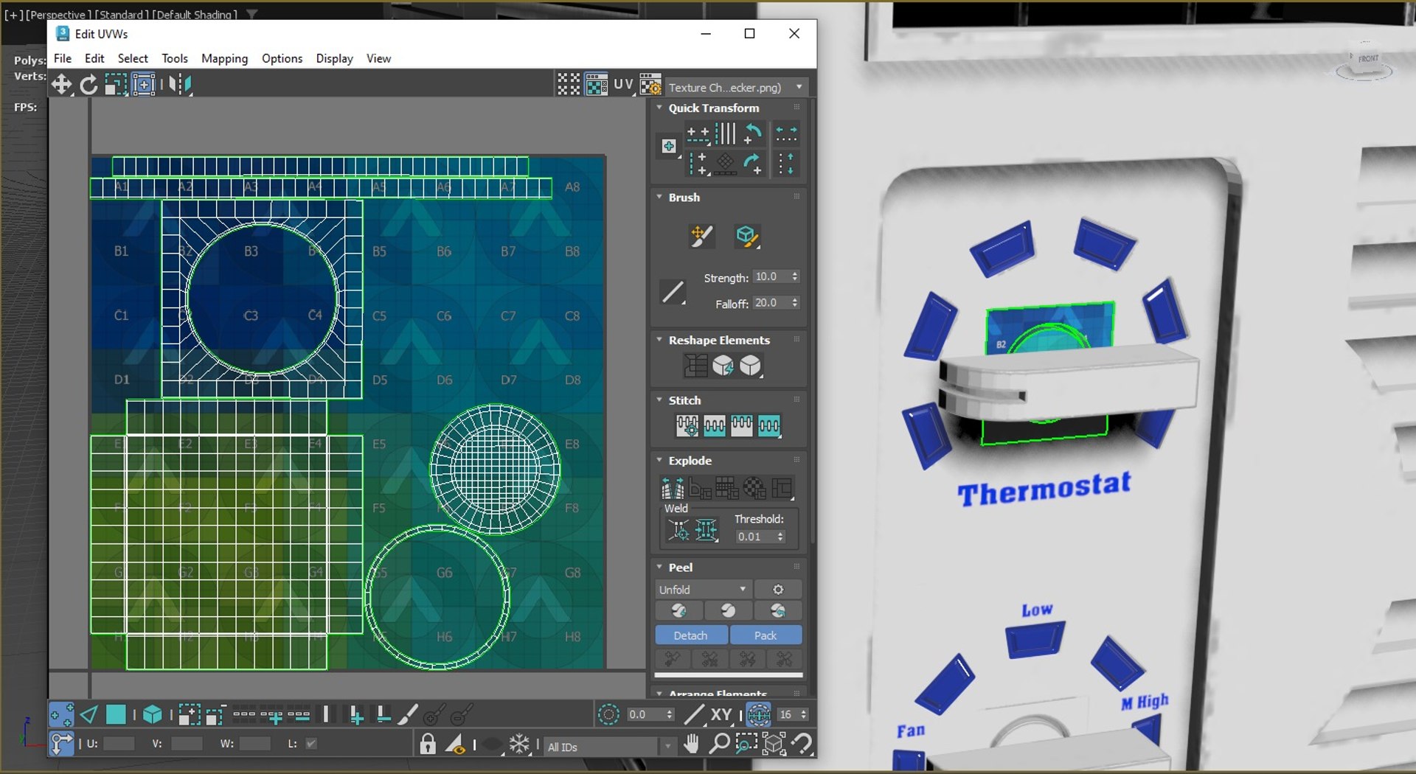
Task: Toggle Edge sub-object mode
Action: pos(88,714)
